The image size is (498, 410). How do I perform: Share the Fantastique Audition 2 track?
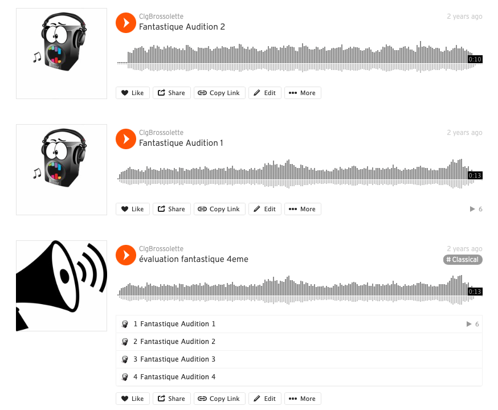tap(172, 93)
